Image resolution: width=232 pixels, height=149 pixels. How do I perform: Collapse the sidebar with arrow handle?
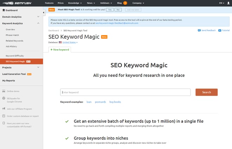click(44, 13)
